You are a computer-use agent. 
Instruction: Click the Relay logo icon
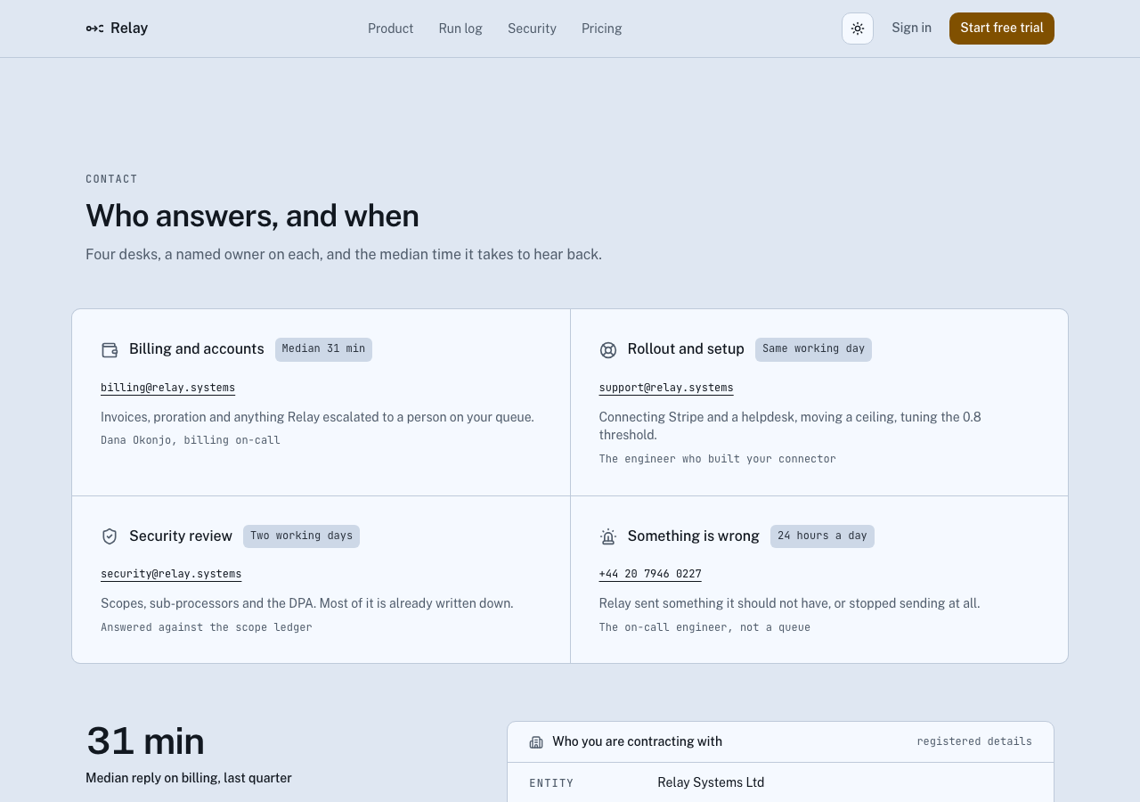click(x=94, y=29)
